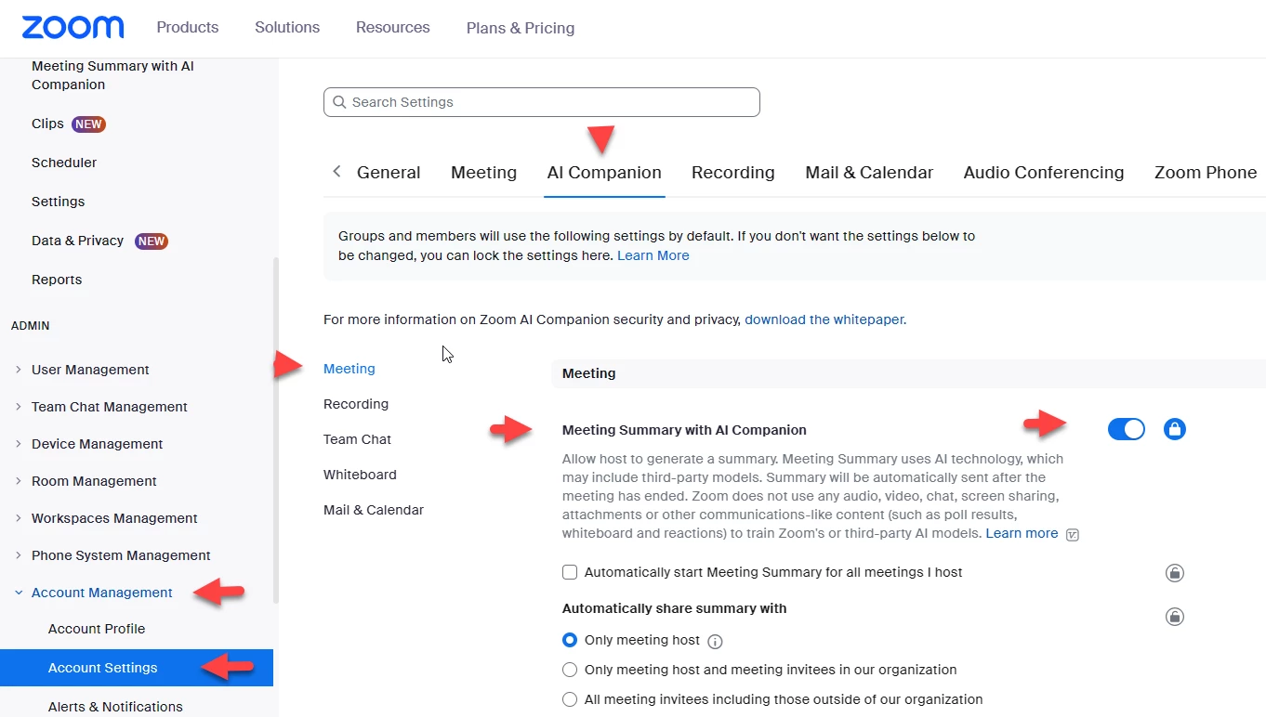
Task: Open Alerts & Notifications in sidebar
Action: (x=115, y=707)
